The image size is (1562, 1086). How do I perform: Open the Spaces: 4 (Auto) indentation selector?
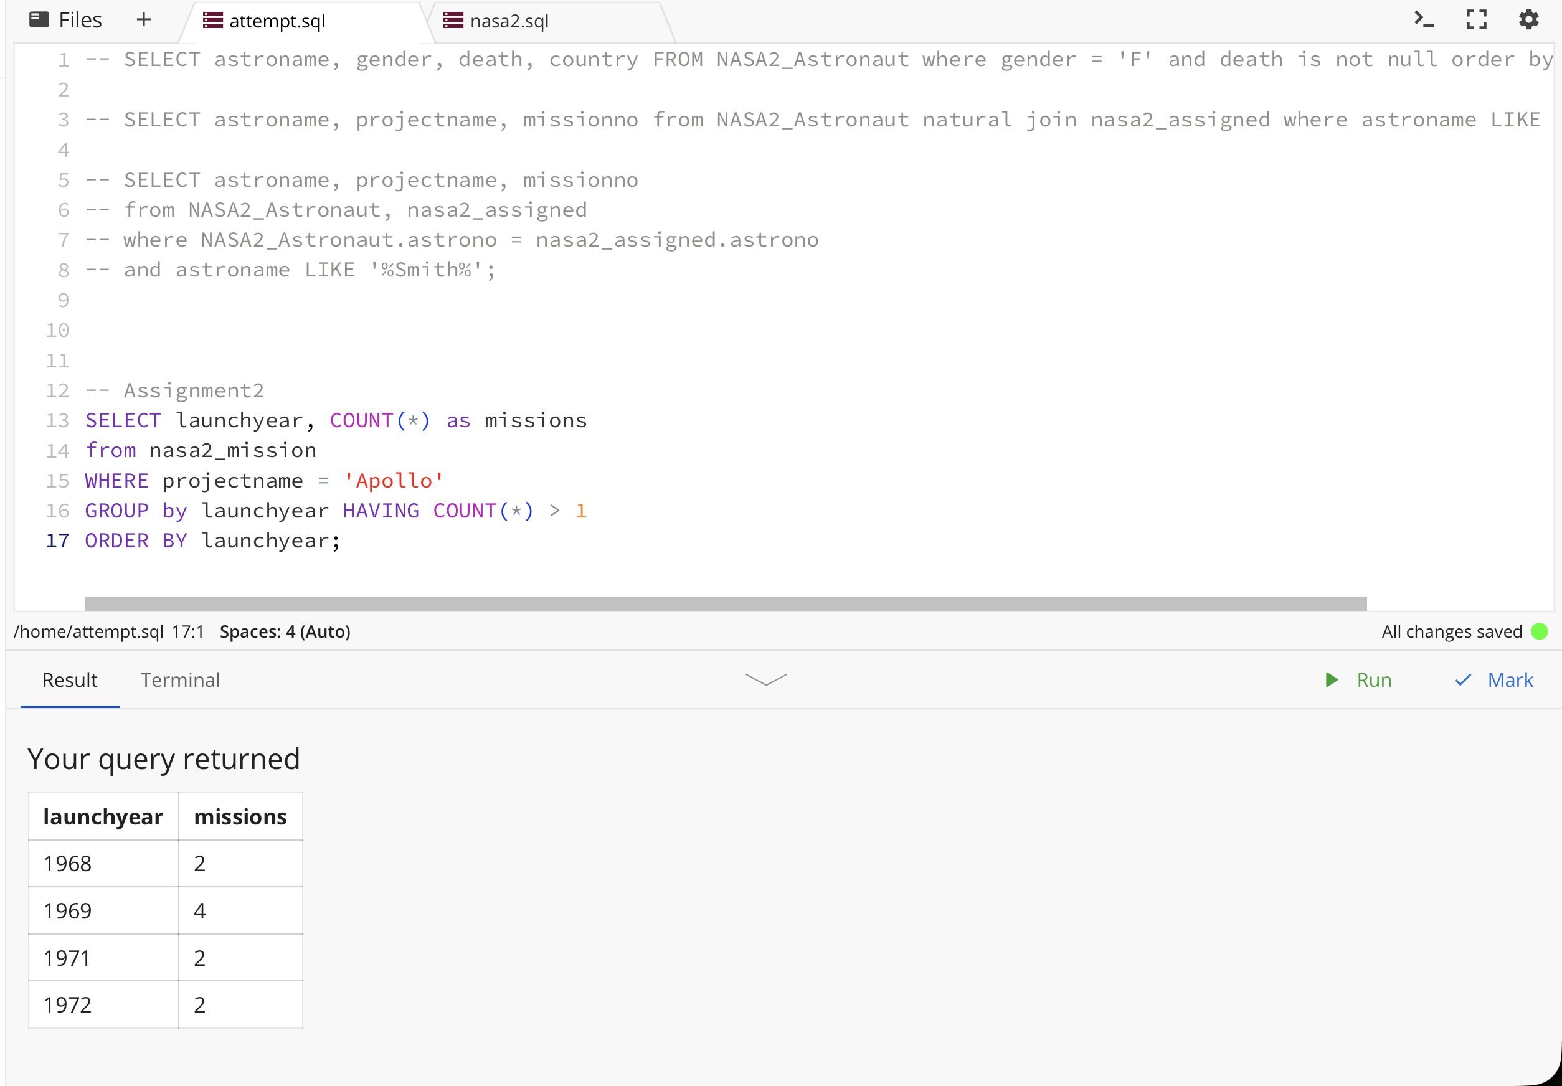click(285, 631)
